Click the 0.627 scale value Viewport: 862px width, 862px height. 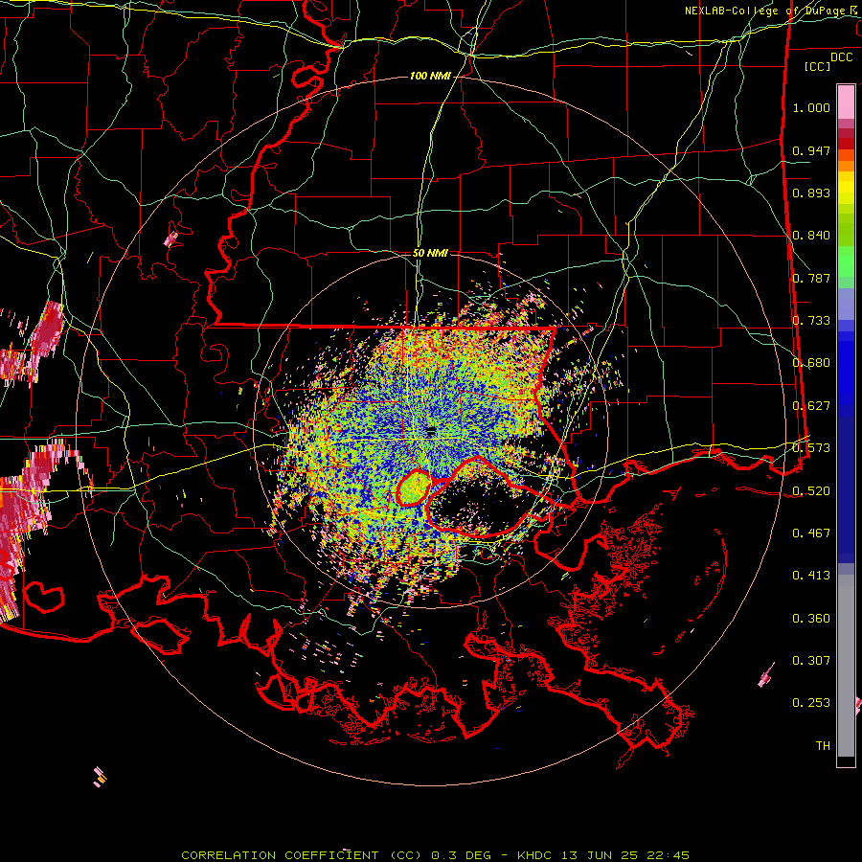pyautogui.click(x=811, y=406)
